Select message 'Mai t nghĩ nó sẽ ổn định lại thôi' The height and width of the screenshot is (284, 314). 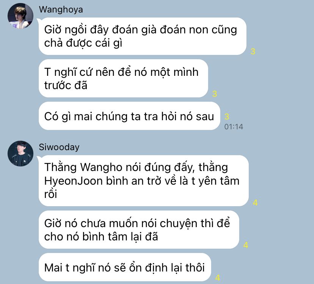(125, 267)
